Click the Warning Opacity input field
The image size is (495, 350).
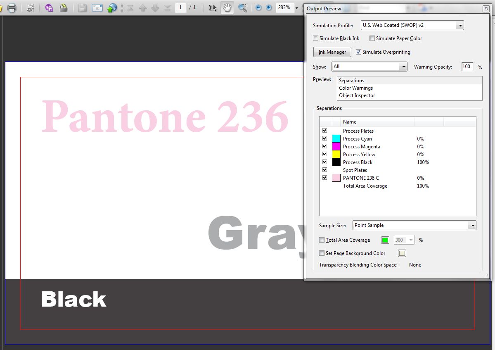[467, 67]
